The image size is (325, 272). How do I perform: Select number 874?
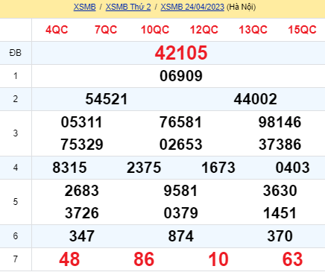181,236
